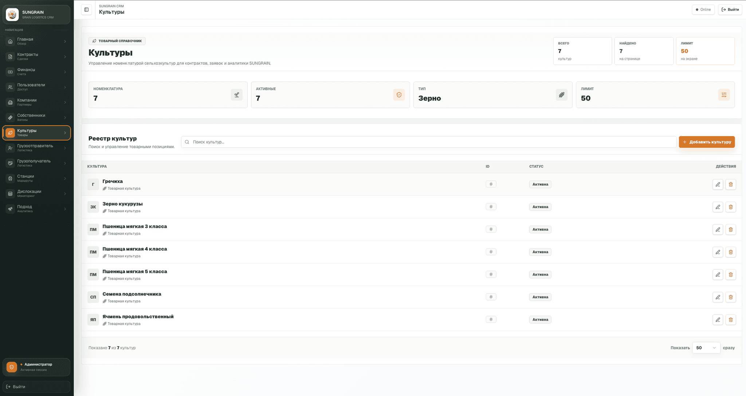Click the administrator shield avatar icon
This screenshot has height=396, width=746.
click(x=12, y=367)
